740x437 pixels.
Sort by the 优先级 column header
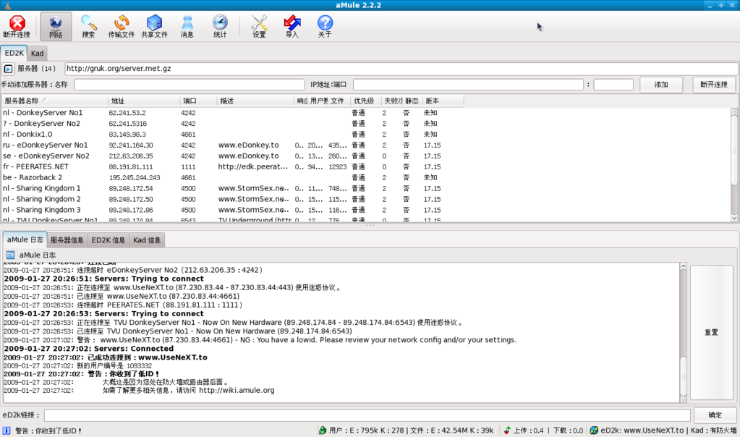366,101
